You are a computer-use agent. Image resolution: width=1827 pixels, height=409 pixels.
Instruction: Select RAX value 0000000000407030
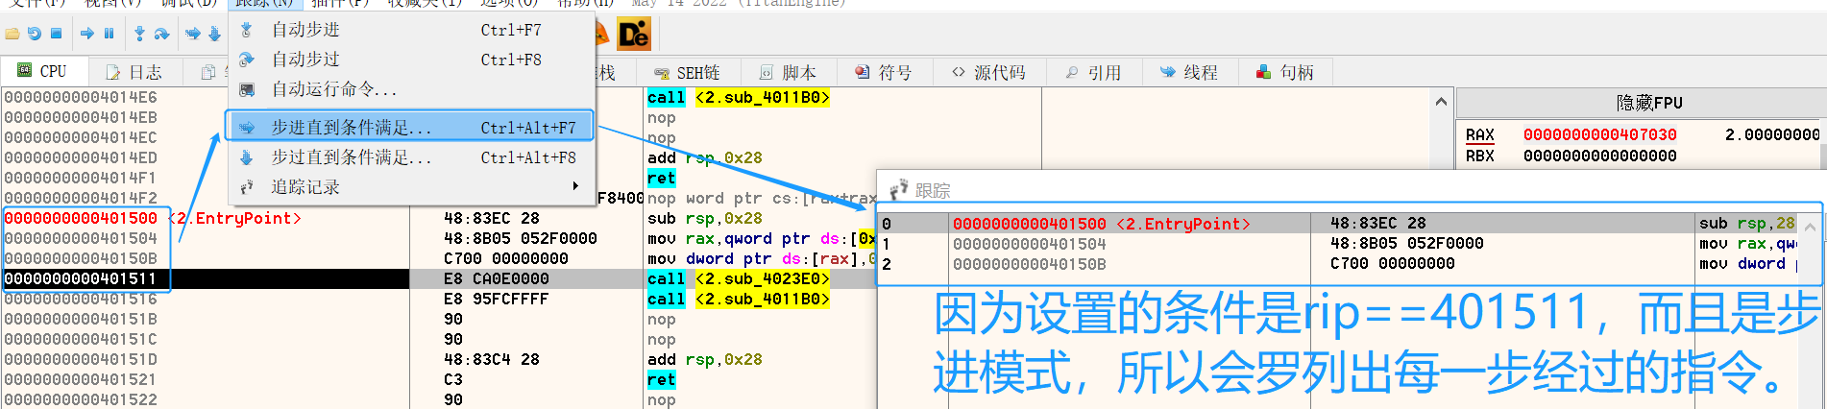point(1600,135)
